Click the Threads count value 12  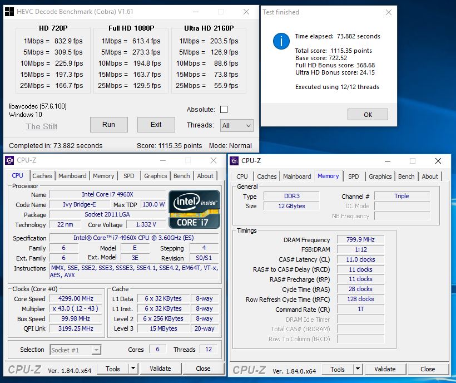pos(209,349)
